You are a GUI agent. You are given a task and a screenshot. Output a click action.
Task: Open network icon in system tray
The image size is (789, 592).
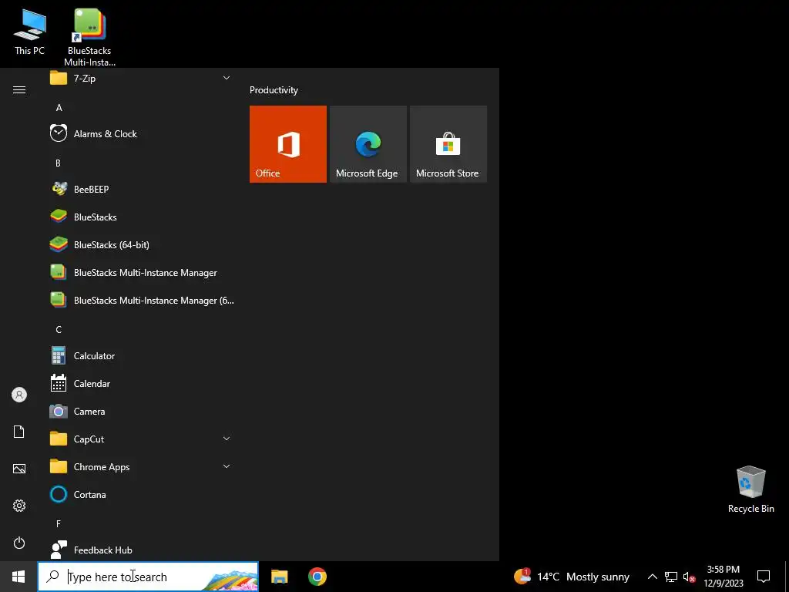pyautogui.click(x=671, y=577)
